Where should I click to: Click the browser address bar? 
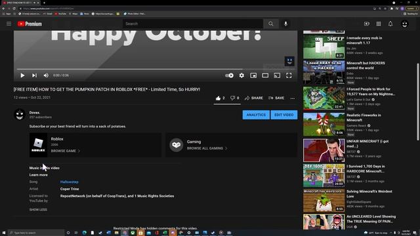click(196, 9)
